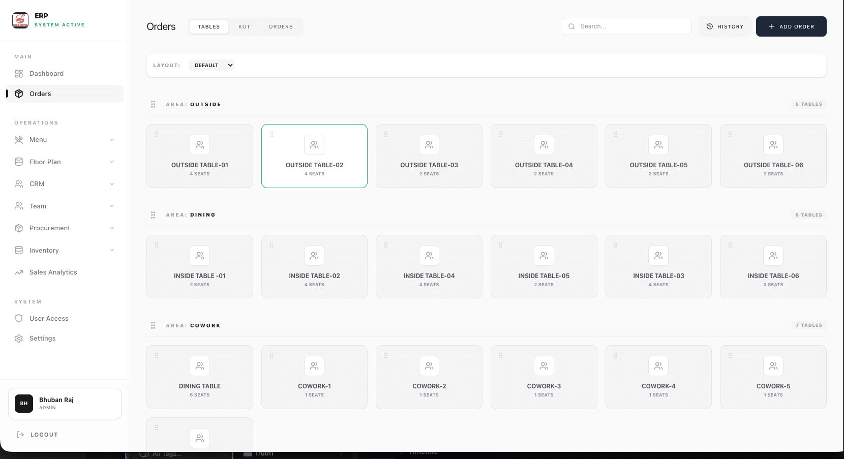
Task: Click the Team icon in sidebar
Action: click(19, 206)
